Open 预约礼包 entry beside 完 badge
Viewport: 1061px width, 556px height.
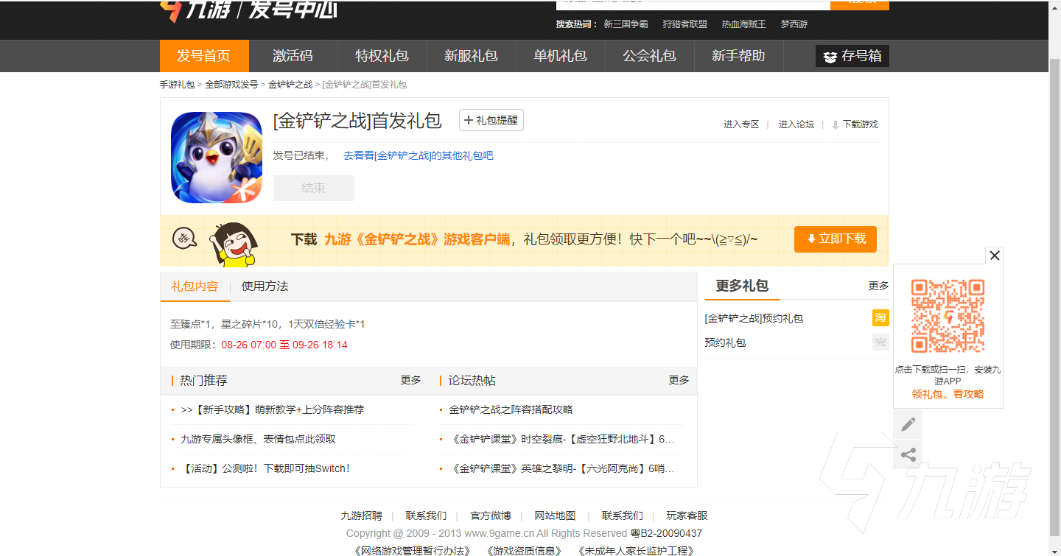[x=726, y=342]
